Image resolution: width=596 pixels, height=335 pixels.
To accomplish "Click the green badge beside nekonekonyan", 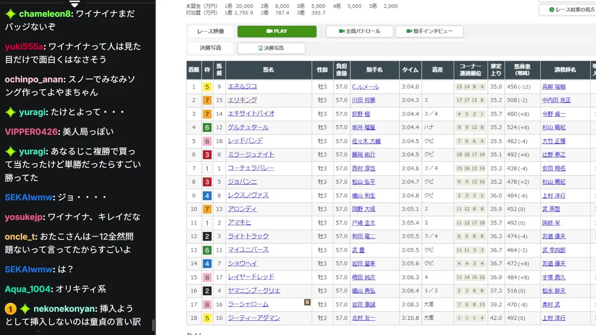I will (25, 309).
